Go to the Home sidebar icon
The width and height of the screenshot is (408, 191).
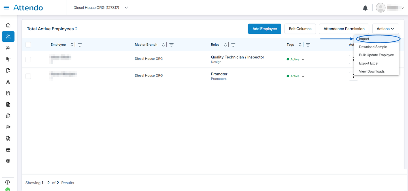click(8, 25)
